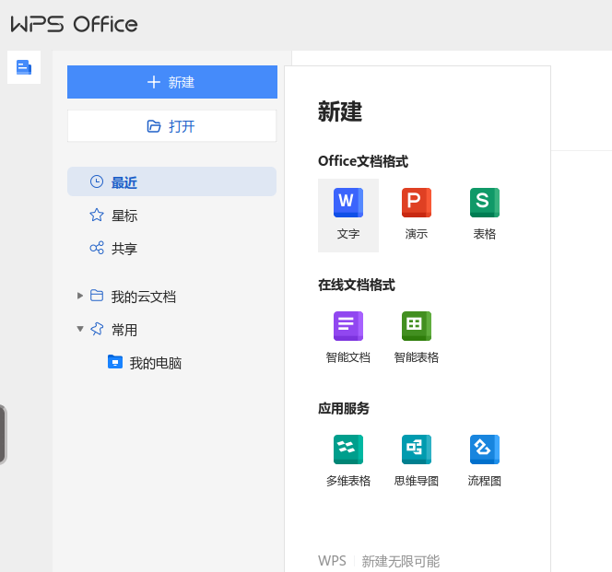This screenshot has height=572, width=612.
Task: Create a 智能文档 smart document
Action: [348, 338]
